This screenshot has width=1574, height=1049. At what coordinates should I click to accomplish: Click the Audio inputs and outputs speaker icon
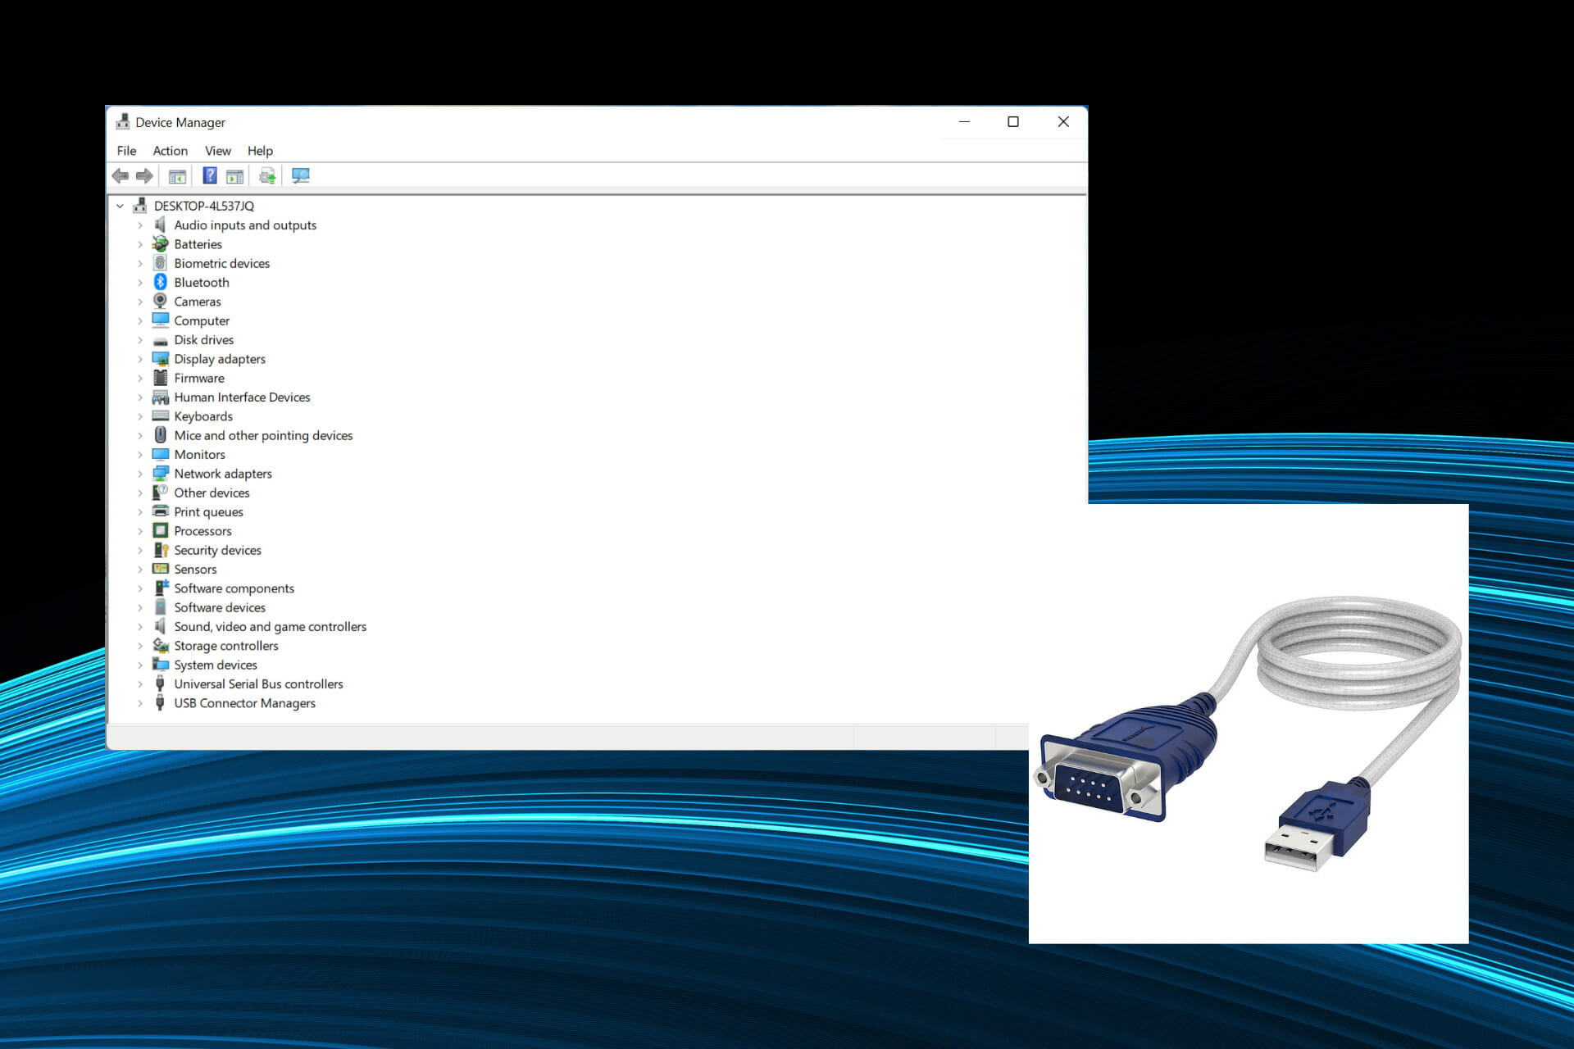tap(161, 225)
